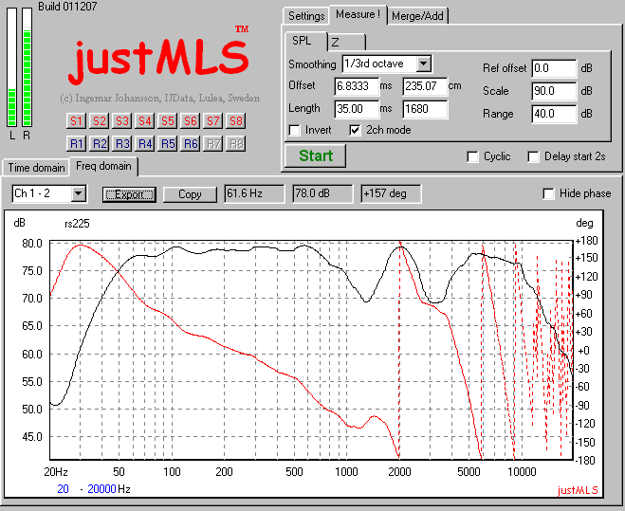Toggle the Invert checkbox
Viewport: 625px width, 511px height.
click(295, 130)
